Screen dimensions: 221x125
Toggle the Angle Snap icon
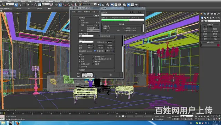pyautogui.click(x=68, y=5)
